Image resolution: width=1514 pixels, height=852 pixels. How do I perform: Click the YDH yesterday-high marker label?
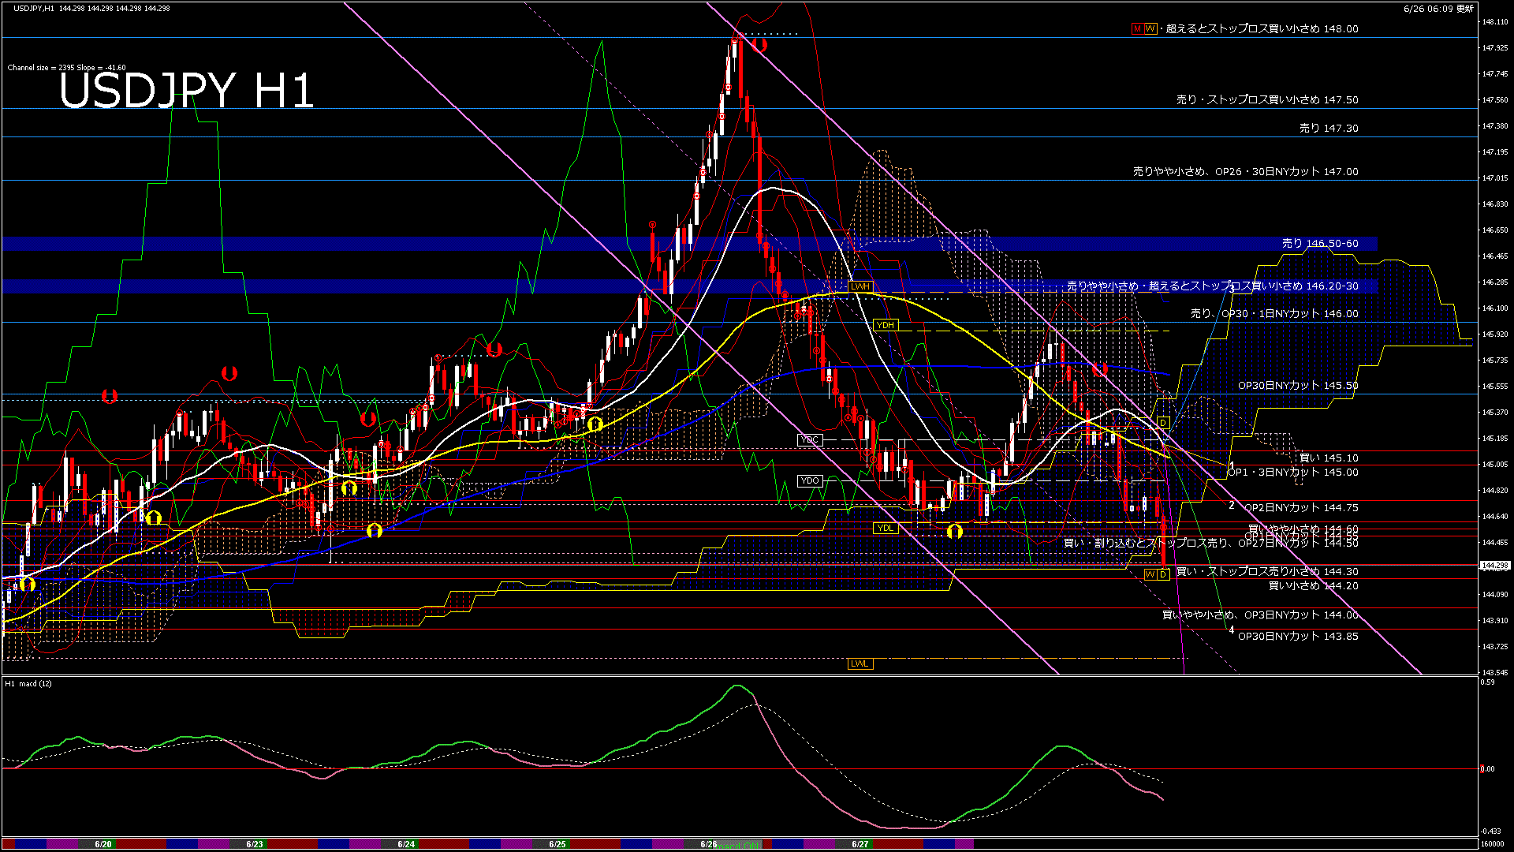(886, 325)
